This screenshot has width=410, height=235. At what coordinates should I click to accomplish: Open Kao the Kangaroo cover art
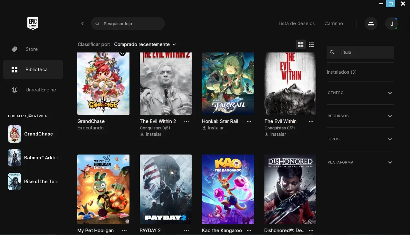point(228,189)
